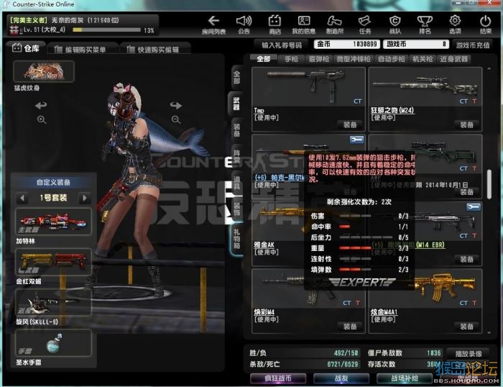Click 播放录像 replay button
This screenshot has height=387, width=503.
click(x=469, y=354)
